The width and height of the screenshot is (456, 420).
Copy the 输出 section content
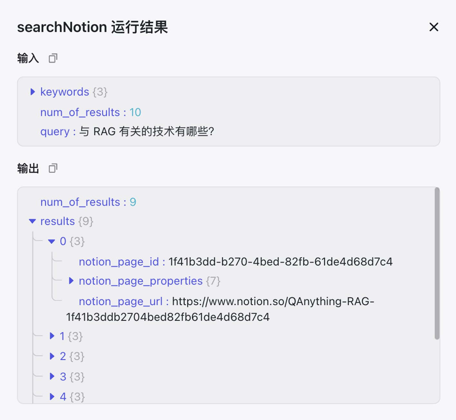[x=53, y=168]
